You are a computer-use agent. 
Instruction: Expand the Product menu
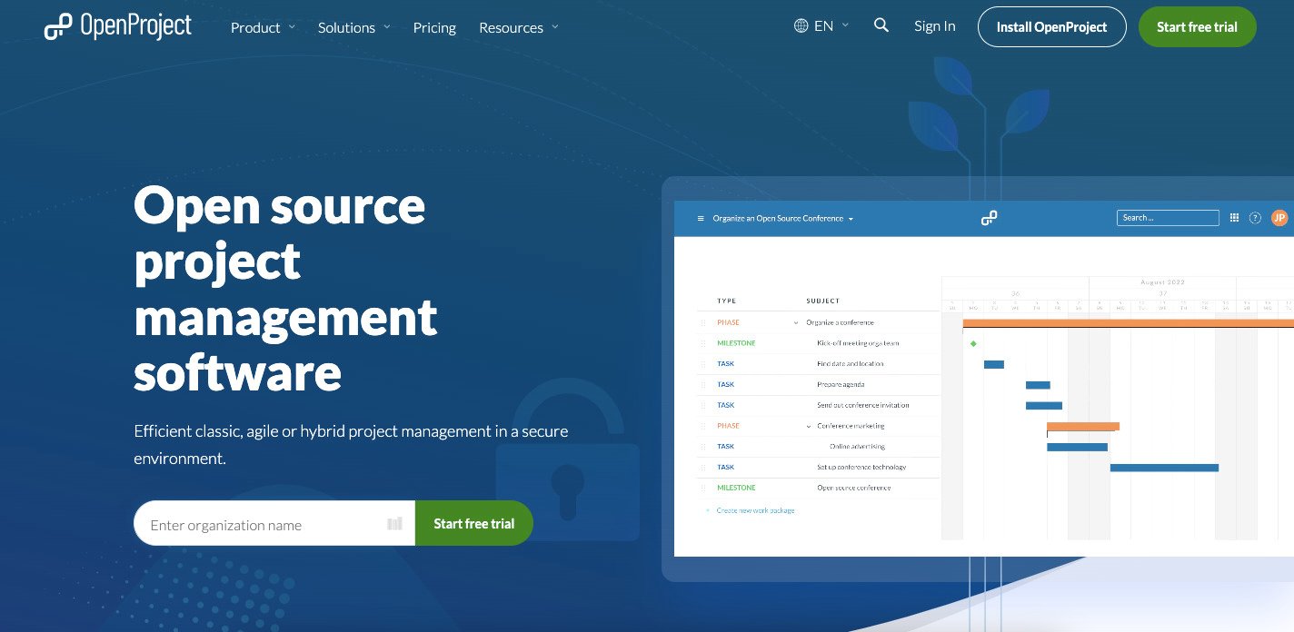[263, 27]
